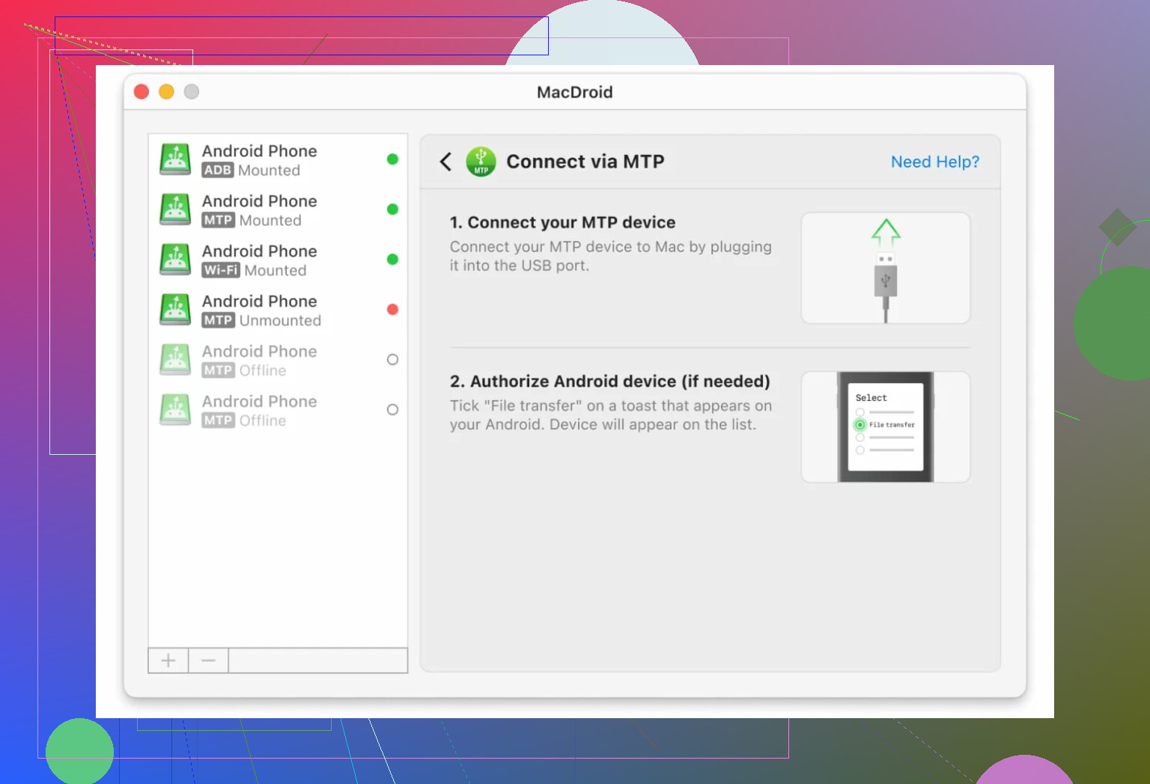Open the Need Help? link
Image resolution: width=1150 pixels, height=784 pixels.
935,162
